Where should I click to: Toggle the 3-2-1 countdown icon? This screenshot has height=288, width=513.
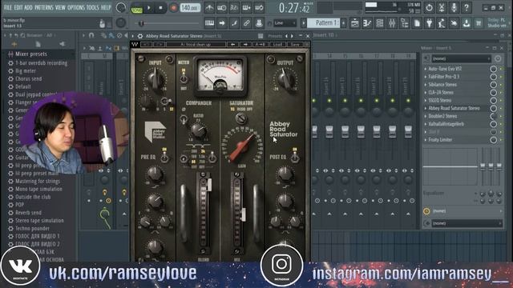tap(234, 8)
